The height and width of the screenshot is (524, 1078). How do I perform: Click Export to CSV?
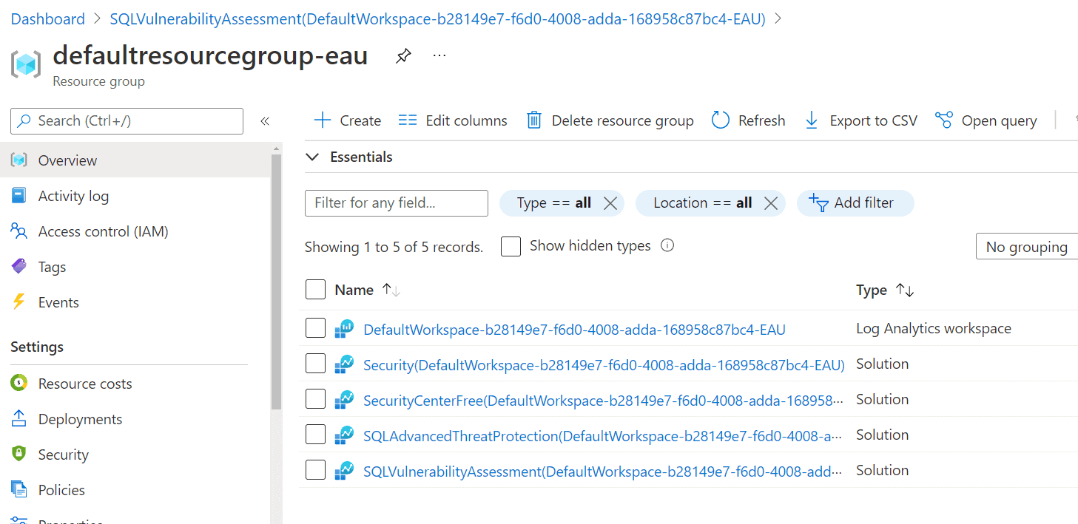tap(860, 120)
